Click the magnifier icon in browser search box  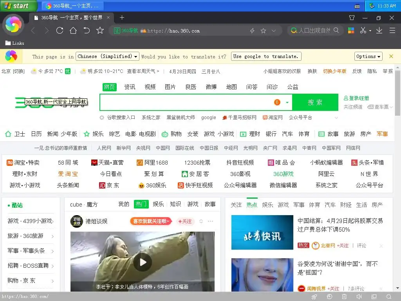pyautogui.click(x=336, y=31)
